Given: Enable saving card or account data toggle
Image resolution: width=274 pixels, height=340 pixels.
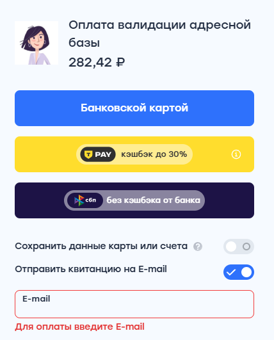Looking at the screenshot, I should [x=239, y=247].
